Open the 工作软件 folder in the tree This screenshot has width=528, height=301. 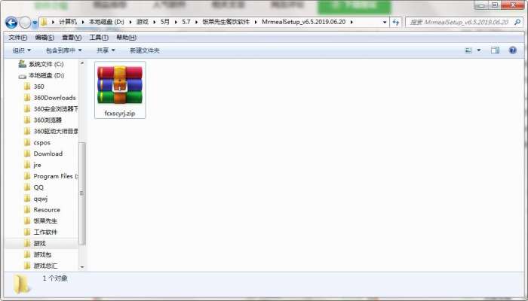click(45, 232)
